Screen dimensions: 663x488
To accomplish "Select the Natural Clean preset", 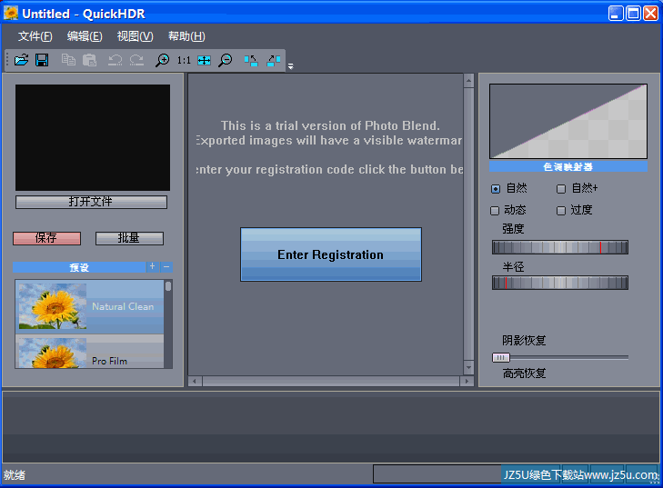I will click(90, 307).
